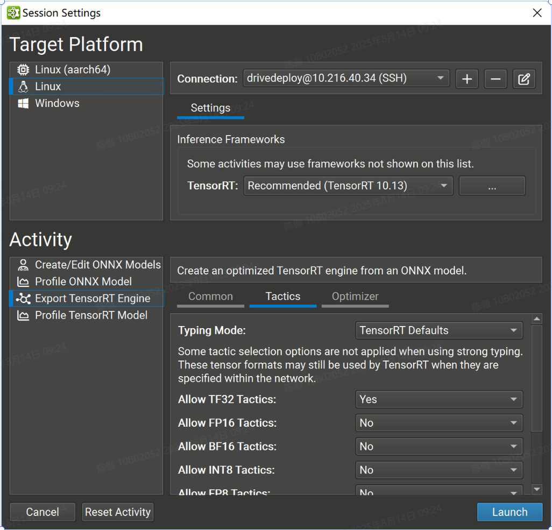
Task: Click the Reset Activity button
Action: coord(118,512)
